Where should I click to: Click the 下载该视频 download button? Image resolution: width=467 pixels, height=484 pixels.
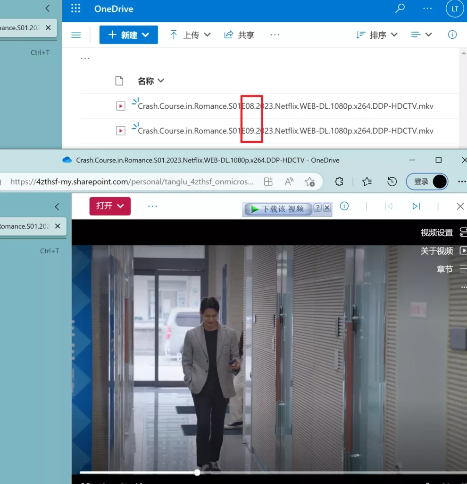coord(277,209)
